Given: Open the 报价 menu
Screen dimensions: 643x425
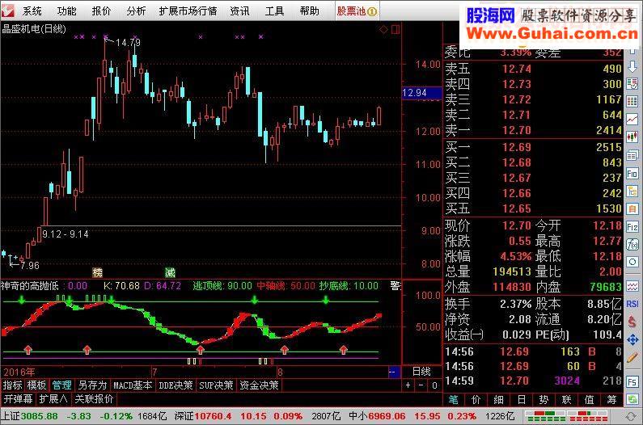Looking at the screenshot, I should coord(101,11).
